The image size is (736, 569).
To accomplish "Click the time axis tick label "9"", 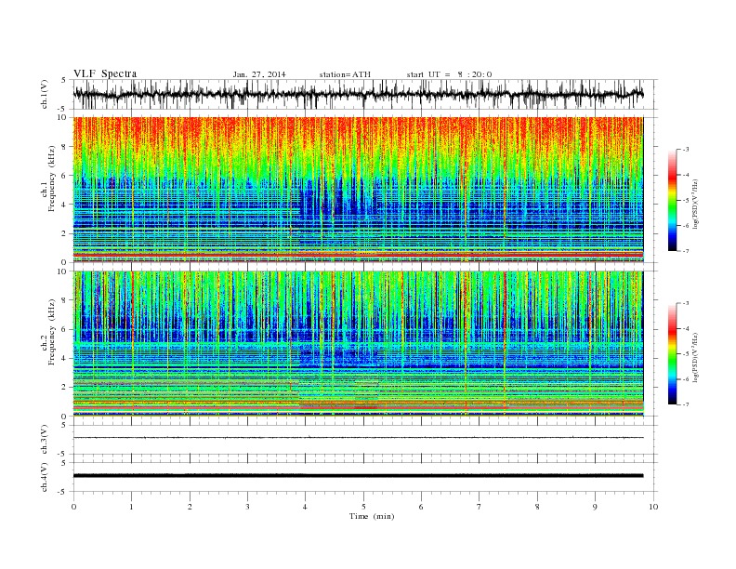I will [595, 507].
